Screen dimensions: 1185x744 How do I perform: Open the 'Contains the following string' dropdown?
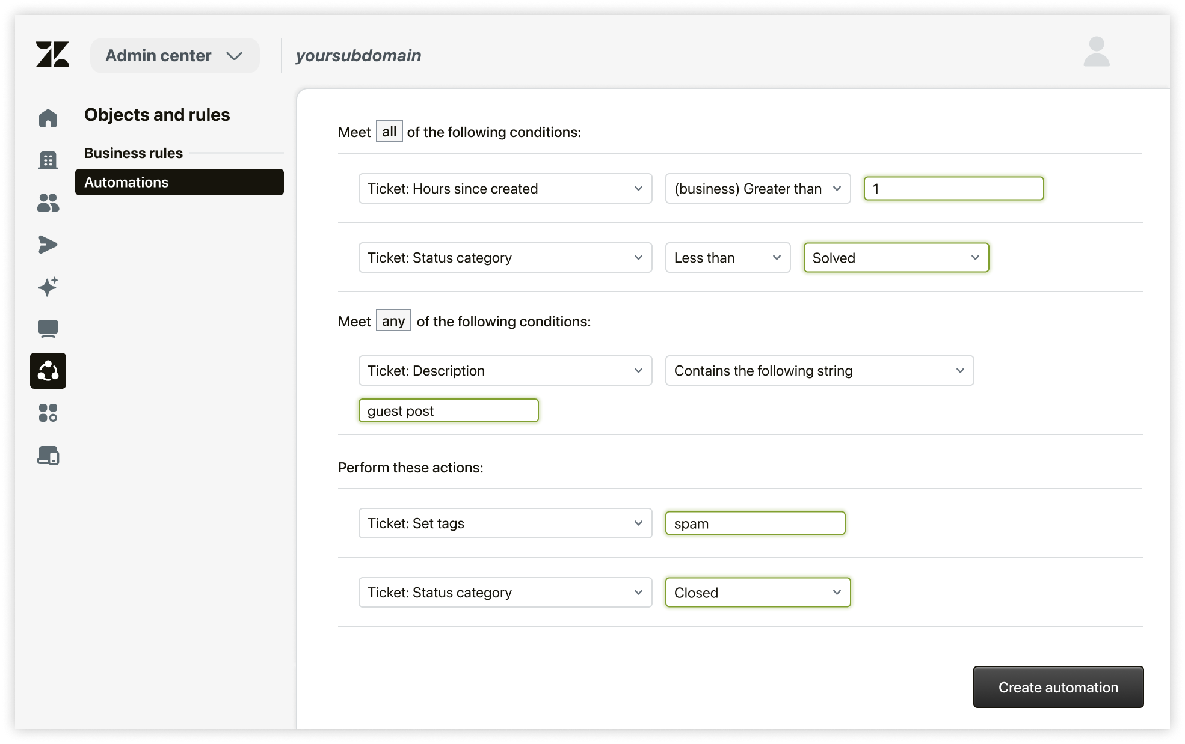[x=819, y=370]
